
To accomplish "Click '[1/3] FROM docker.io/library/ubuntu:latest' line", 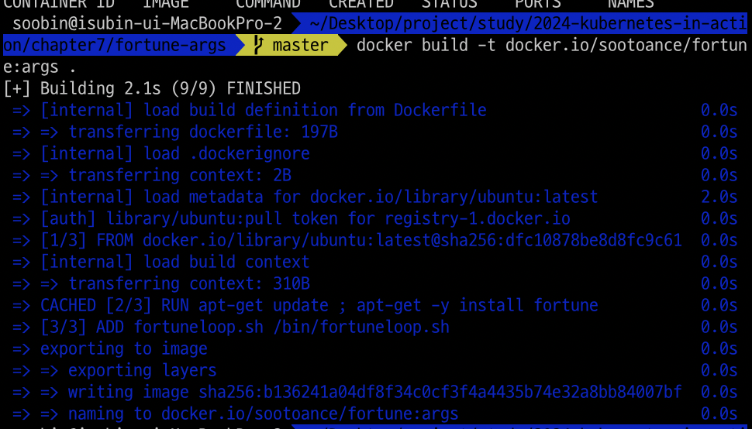I will point(347,240).
